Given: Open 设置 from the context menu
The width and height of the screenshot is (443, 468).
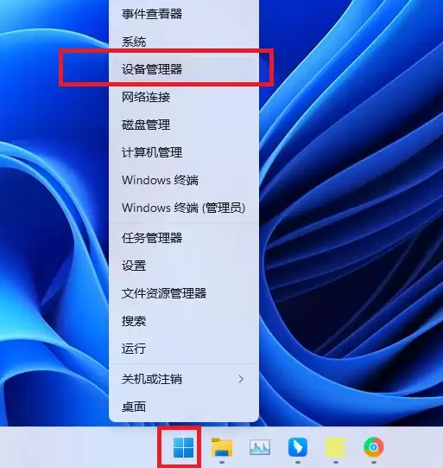Looking at the screenshot, I should (184, 266).
